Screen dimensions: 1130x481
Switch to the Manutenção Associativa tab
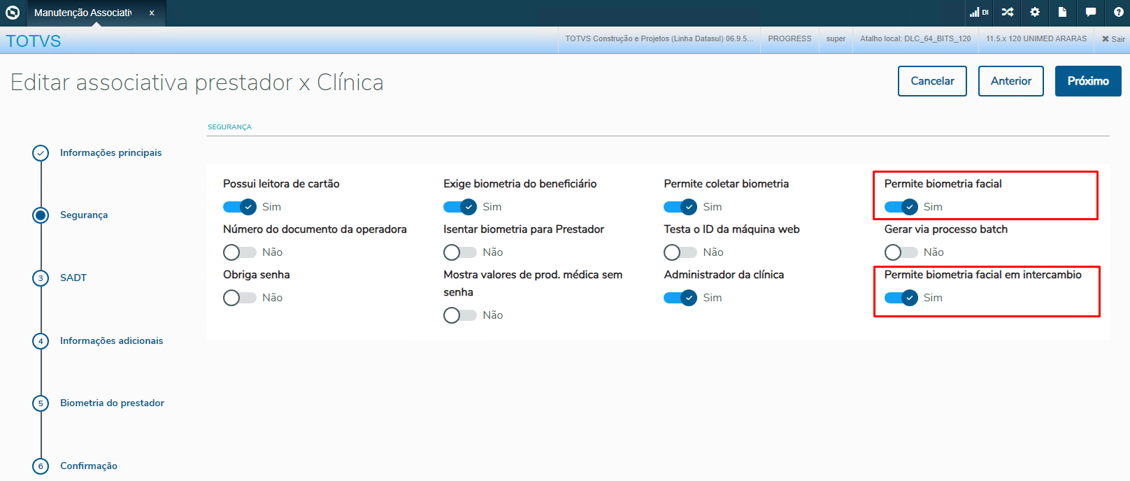pyautogui.click(x=83, y=13)
